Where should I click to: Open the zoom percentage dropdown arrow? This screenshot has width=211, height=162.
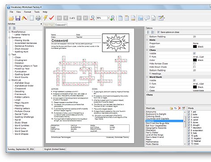point(108,18)
